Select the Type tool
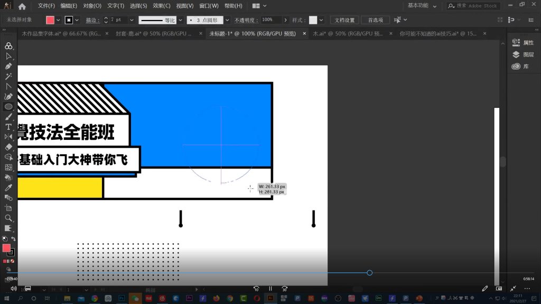Image resolution: width=541 pixels, height=304 pixels. 8,127
